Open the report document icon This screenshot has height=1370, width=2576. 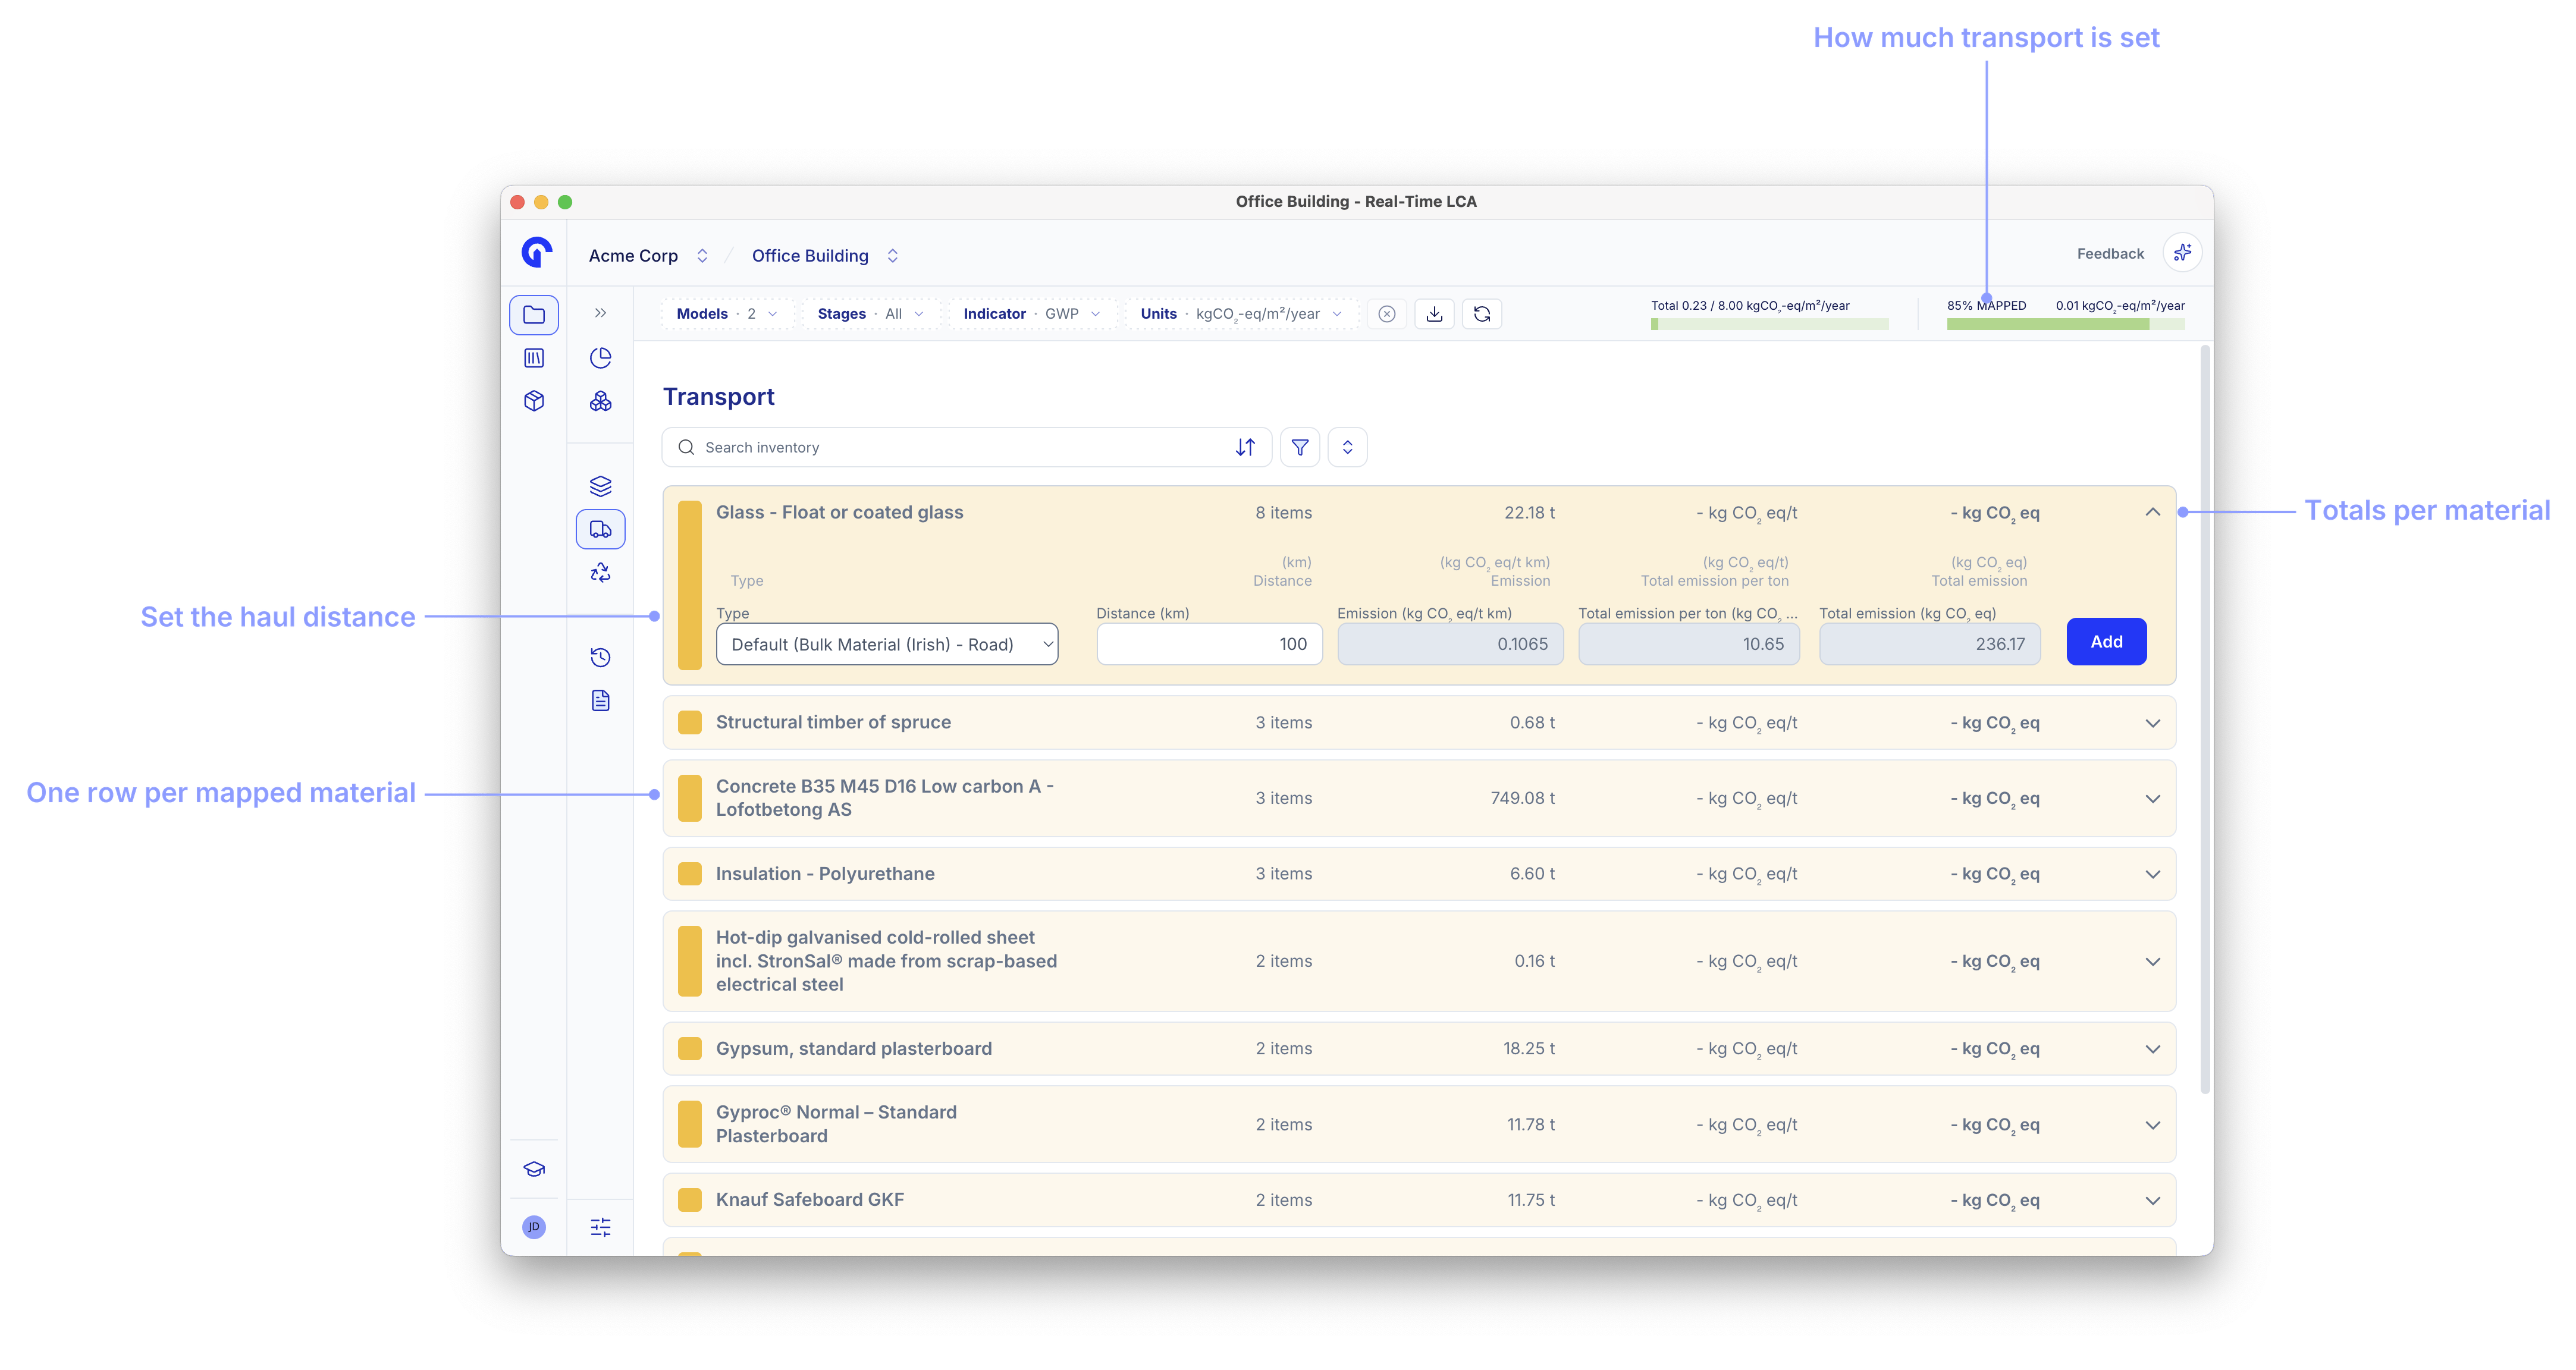[600, 700]
